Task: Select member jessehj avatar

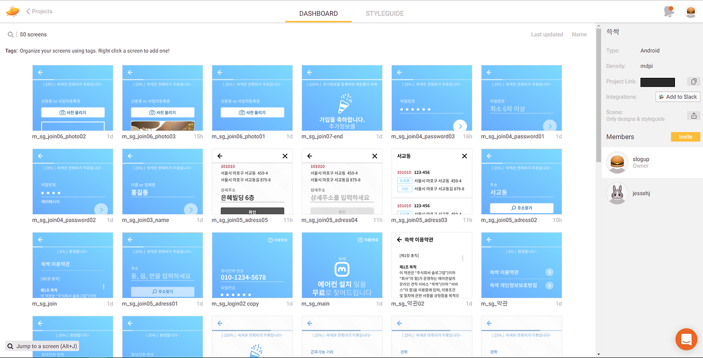Action: (617, 194)
